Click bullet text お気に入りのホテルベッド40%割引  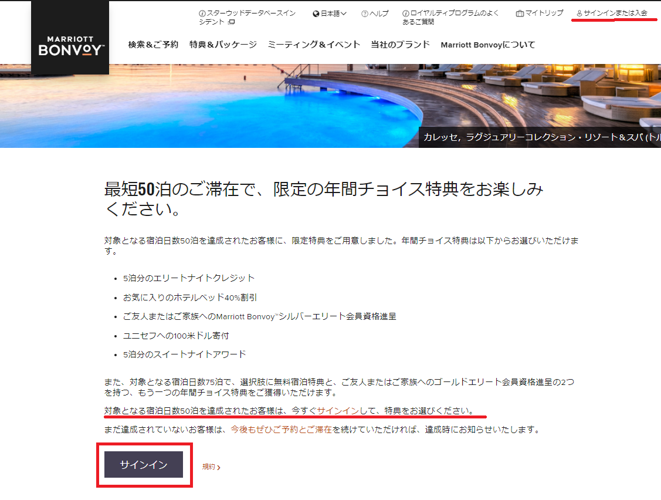pos(189,298)
